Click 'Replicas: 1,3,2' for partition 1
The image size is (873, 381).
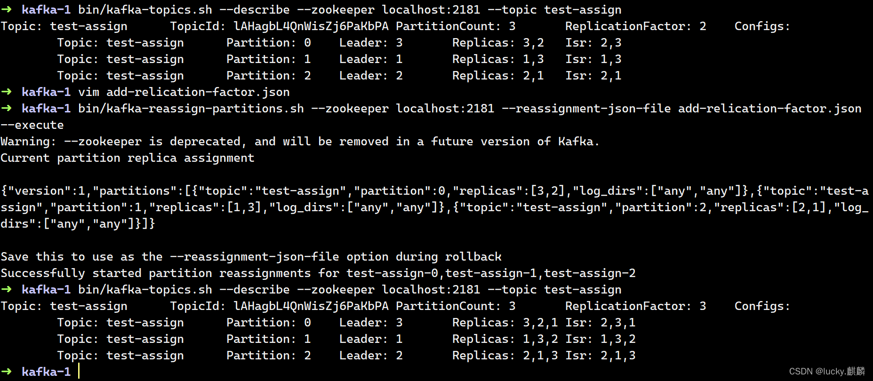coord(505,339)
